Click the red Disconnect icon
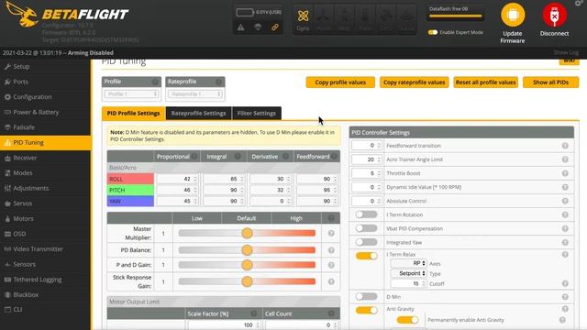Image resolution: width=587 pixels, height=330 pixels. click(554, 15)
